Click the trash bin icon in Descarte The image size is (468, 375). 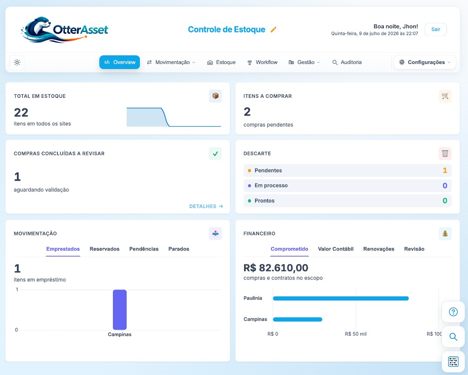(x=445, y=154)
